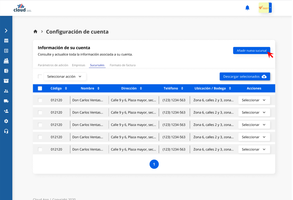
Task: Go to home via breadcrumb house icon
Action: (35, 31)
